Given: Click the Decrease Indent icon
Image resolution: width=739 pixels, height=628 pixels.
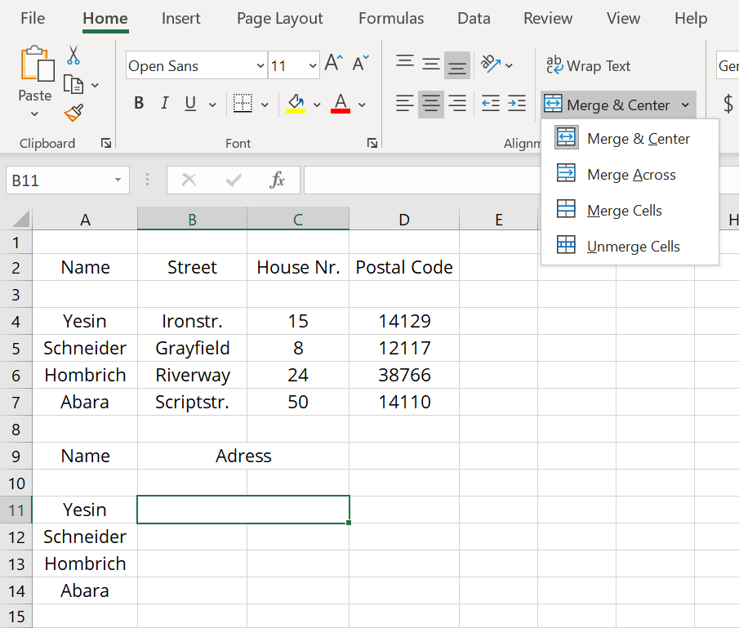Looking at the screenshot, I should click(490, 104).
